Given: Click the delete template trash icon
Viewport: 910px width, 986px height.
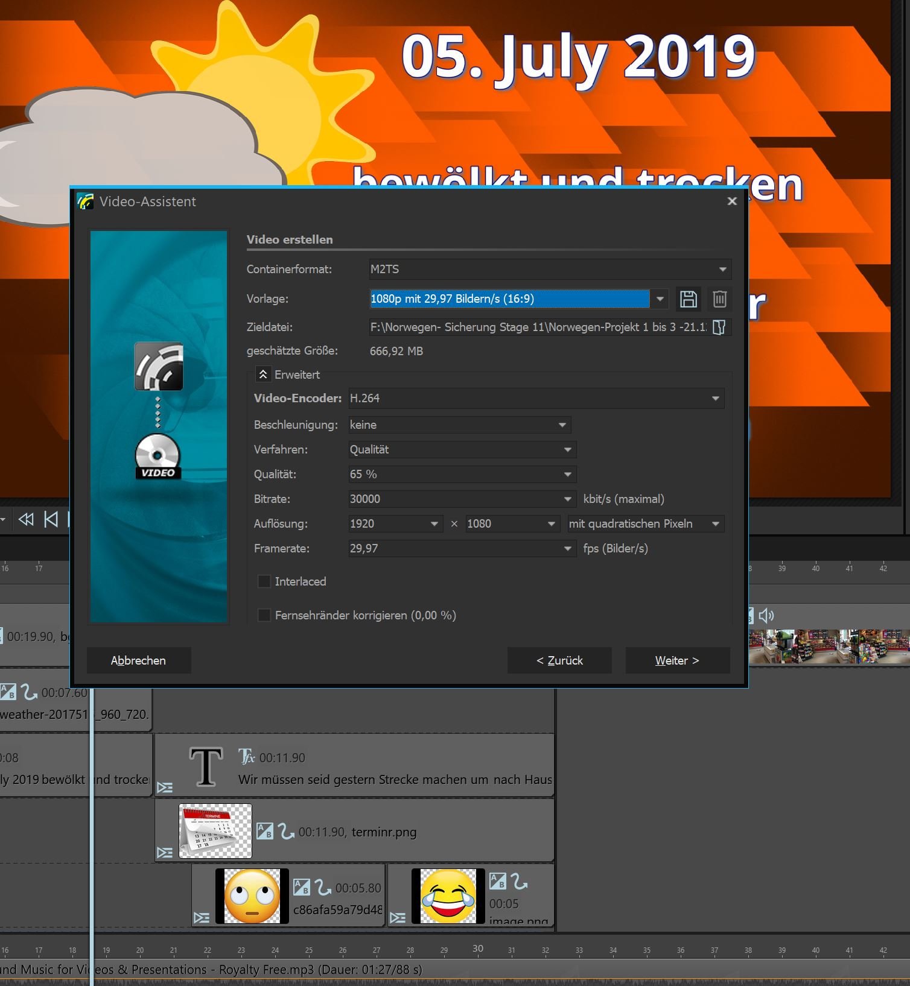Looking at the screenshot, I should [x=719, y=299].
